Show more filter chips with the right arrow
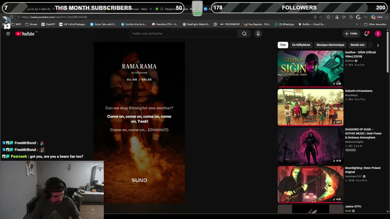Screen dimensions: 390x219 point(378,45)
